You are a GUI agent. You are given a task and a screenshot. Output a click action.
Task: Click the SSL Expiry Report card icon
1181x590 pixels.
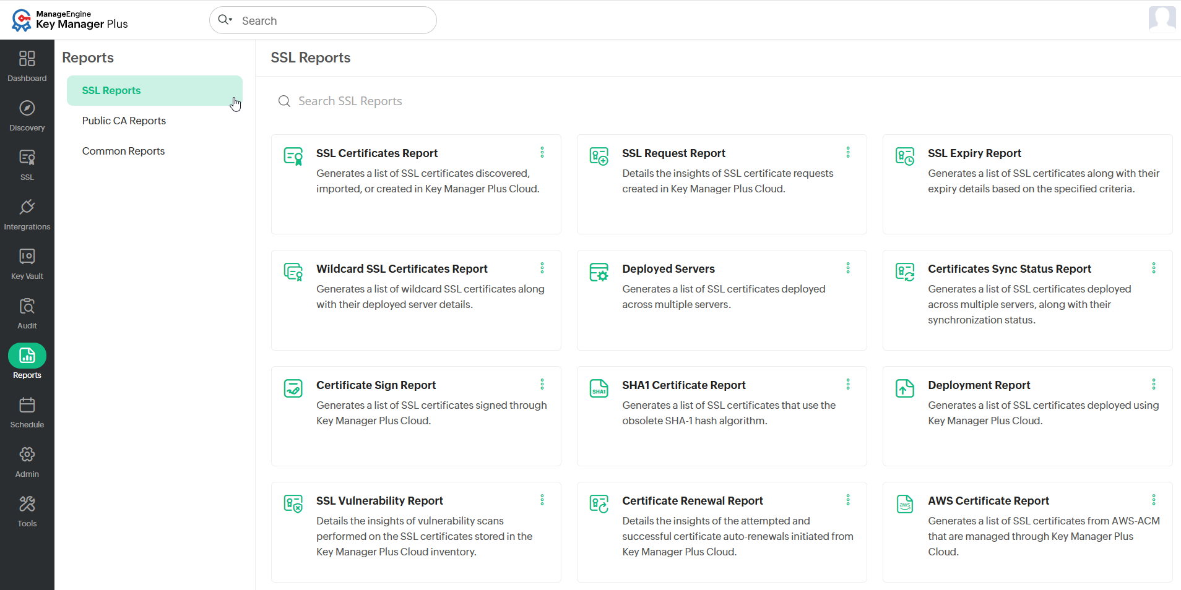(x=905, y=156)
